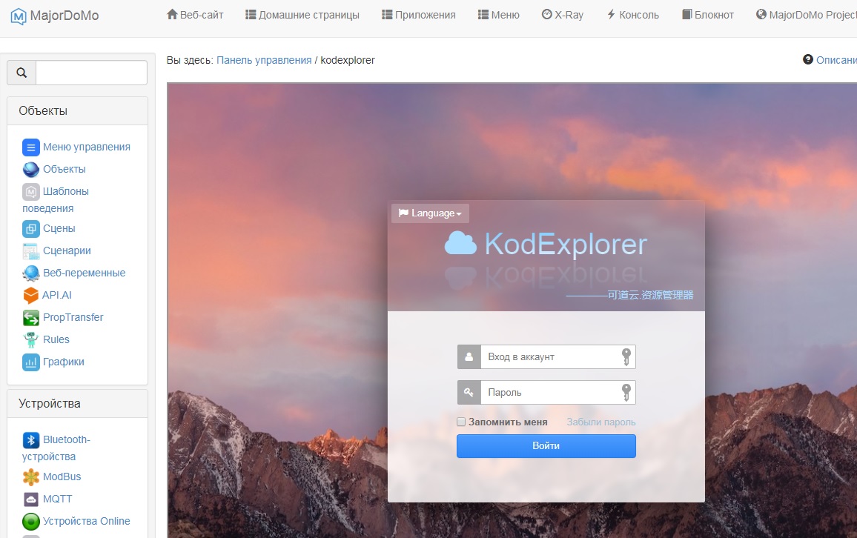Viewport: 857px width, 538px height.
Task: Click the ModBus orange icon
Action: 30,476
